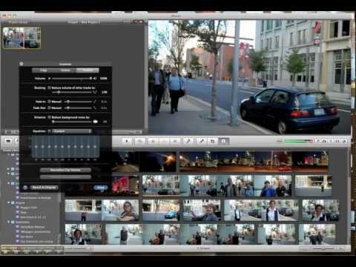Viewport: 356px width, 267px height.
Task: Open the keyword tool key icon
Action: coord(188,141)
